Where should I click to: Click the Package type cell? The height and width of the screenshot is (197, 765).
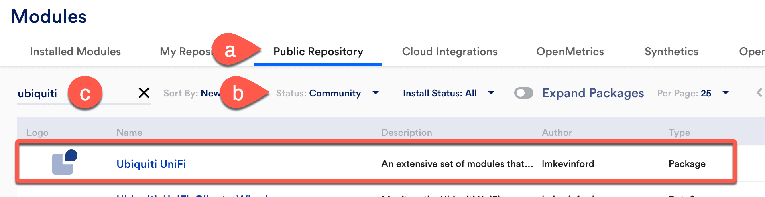(x=687, y=164)
